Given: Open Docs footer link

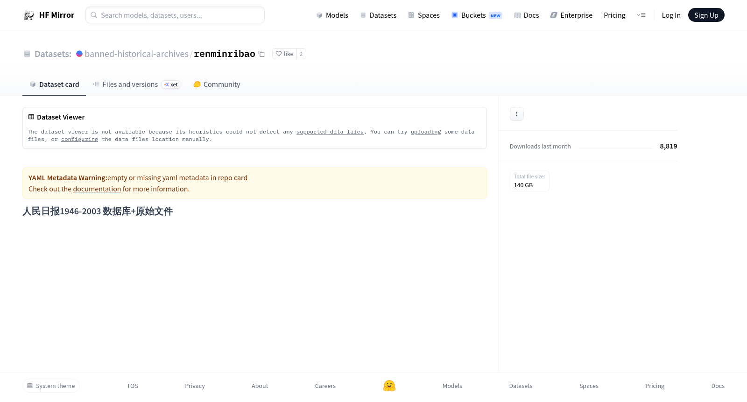Looking at the screenshot, I should pos(718,386).
